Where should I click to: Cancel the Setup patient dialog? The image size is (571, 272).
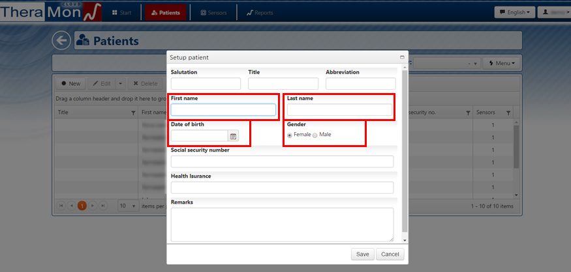point(390,254)
